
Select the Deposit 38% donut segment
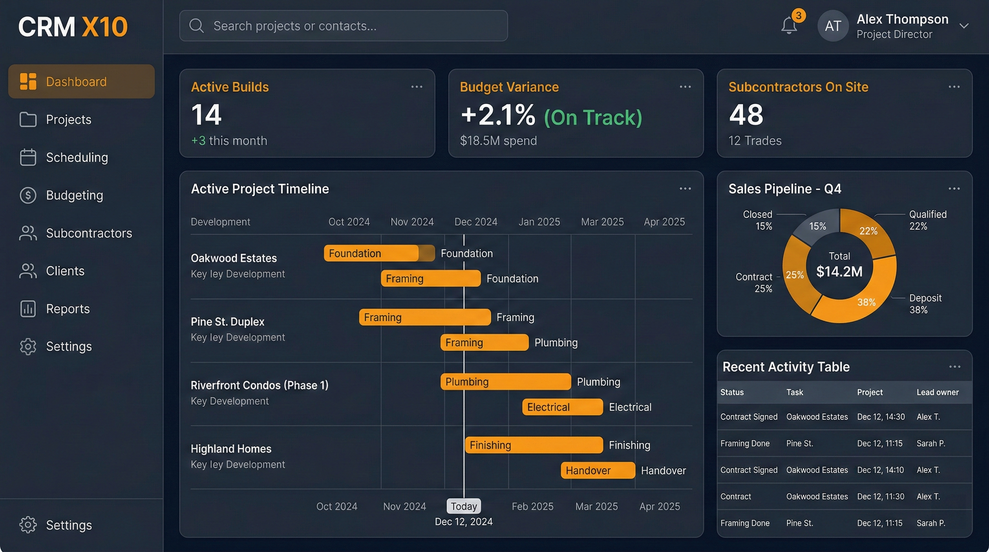coord(867,303)
